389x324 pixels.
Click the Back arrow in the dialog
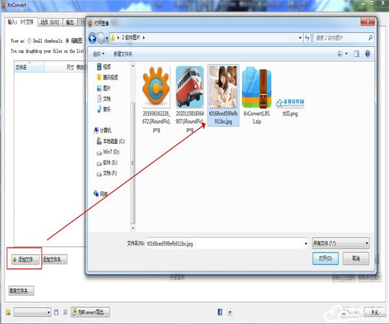point(92,38)
